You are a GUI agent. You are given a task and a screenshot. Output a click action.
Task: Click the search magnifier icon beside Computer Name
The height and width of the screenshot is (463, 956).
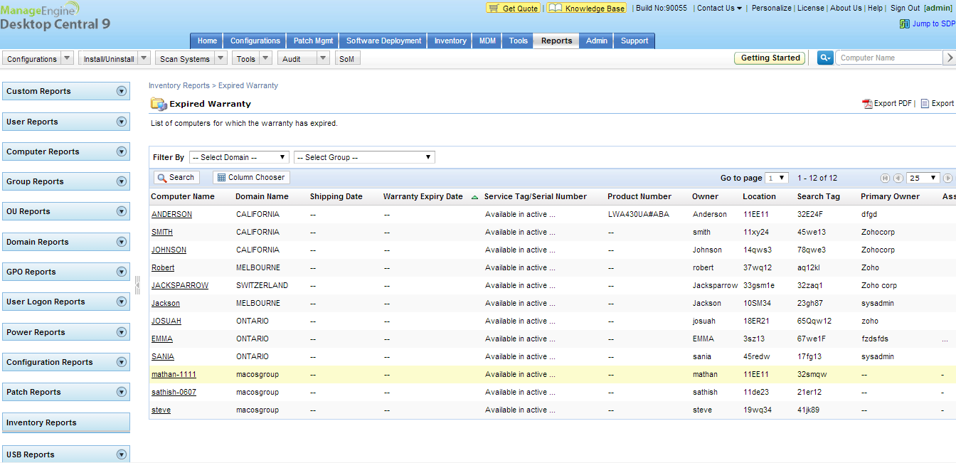(824, 58)
